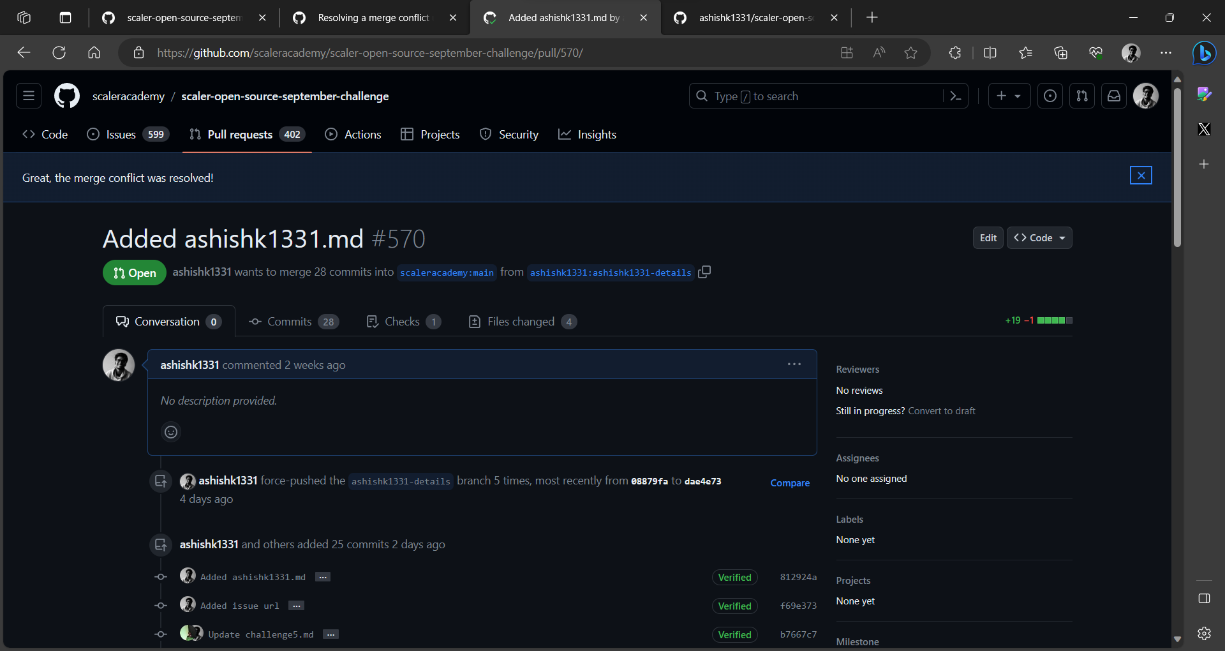Open Bing Copilot in the browser sidebar
Screen dimensions: 1225x651
pos(1203,53)
